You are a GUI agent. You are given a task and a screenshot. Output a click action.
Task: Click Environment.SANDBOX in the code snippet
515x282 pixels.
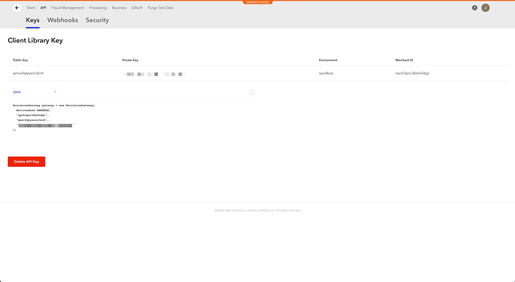[33, 110]
